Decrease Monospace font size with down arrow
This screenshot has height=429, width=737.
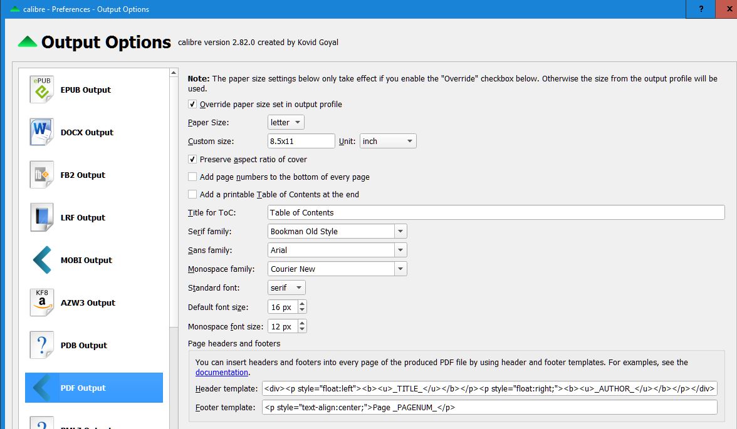tap(302, 329)
